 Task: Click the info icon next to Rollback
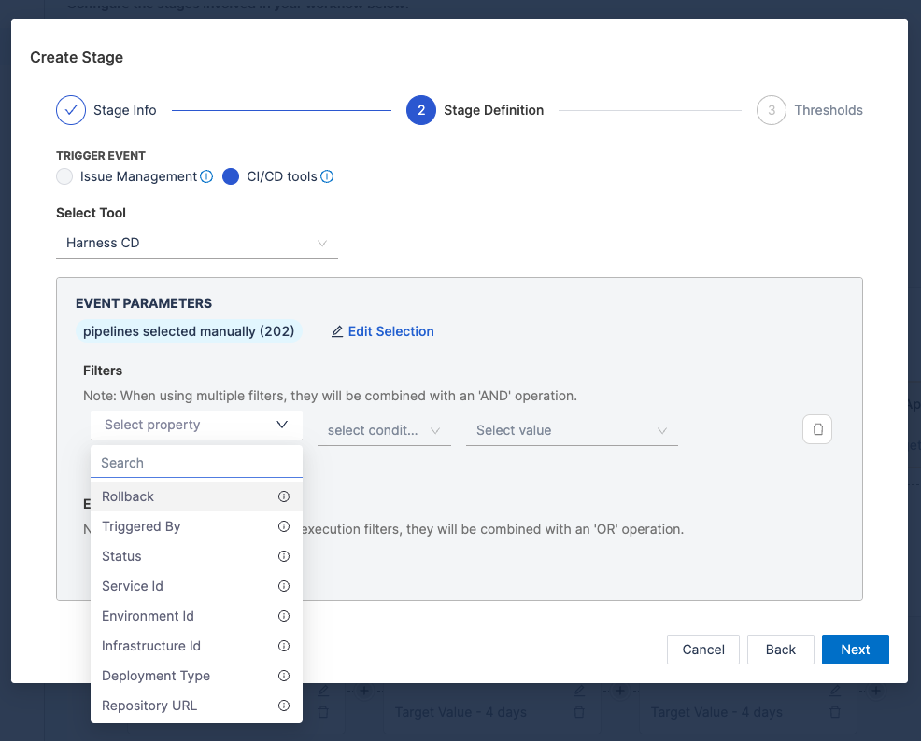pyautogui.click(x=284, y=496)
